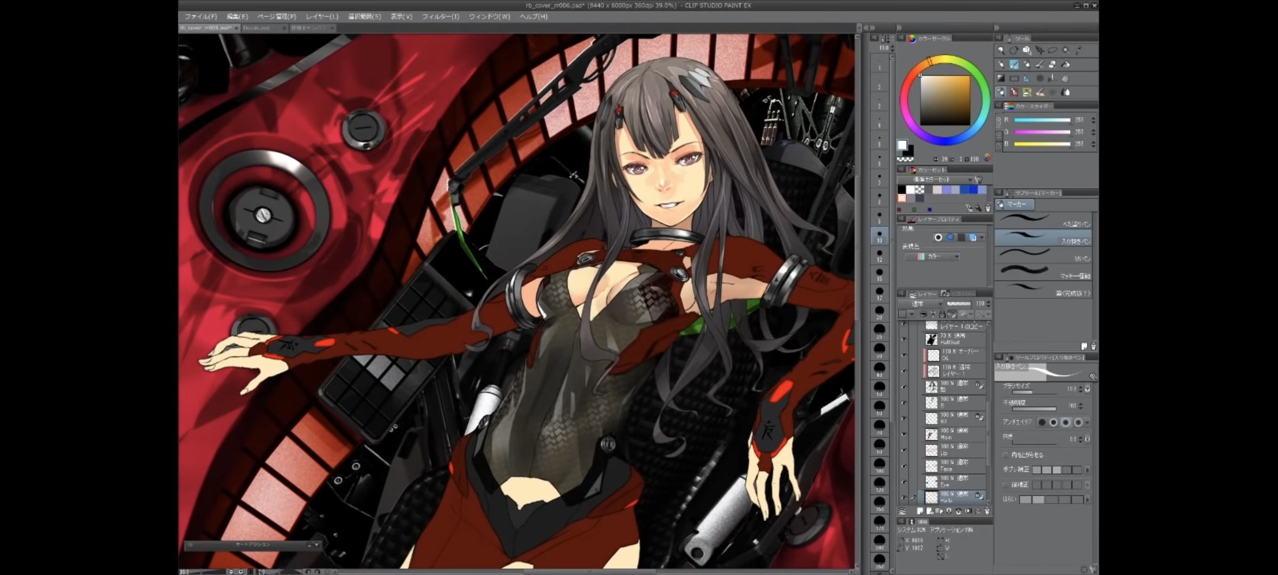Open the フィルター(I) menu

(x=440, y=17)
